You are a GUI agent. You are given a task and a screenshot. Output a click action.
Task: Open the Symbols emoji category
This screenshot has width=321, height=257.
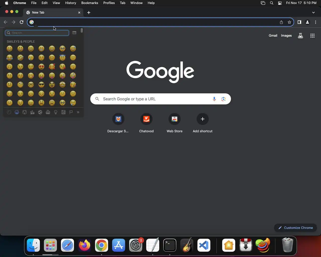[x=63, y=112]
